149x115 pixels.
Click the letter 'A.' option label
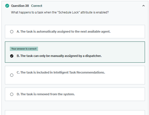click(18, 31)
